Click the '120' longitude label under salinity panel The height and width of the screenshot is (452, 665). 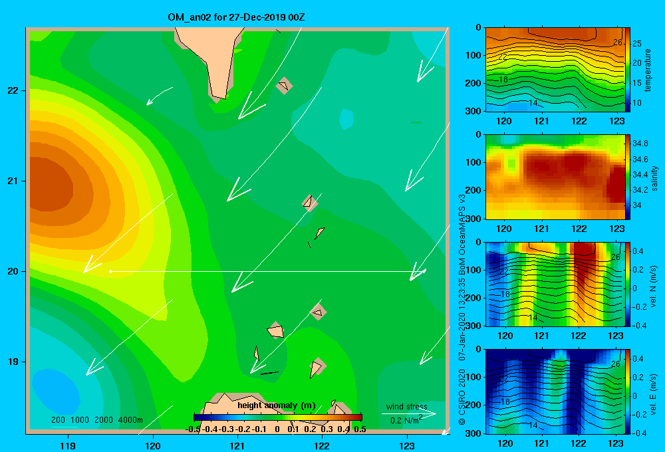click(x=504, y=229)
